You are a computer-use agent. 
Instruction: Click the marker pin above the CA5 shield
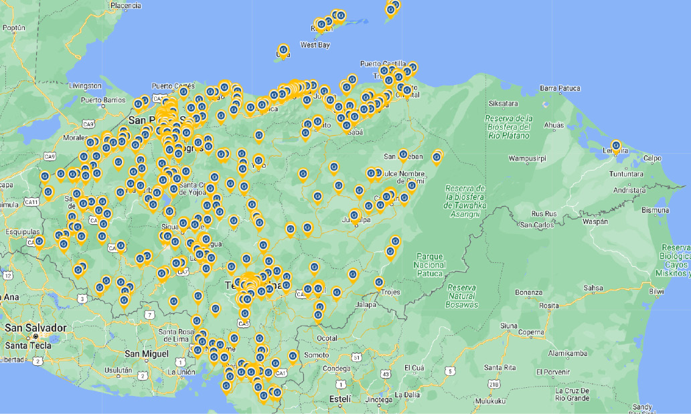[245, 313]
